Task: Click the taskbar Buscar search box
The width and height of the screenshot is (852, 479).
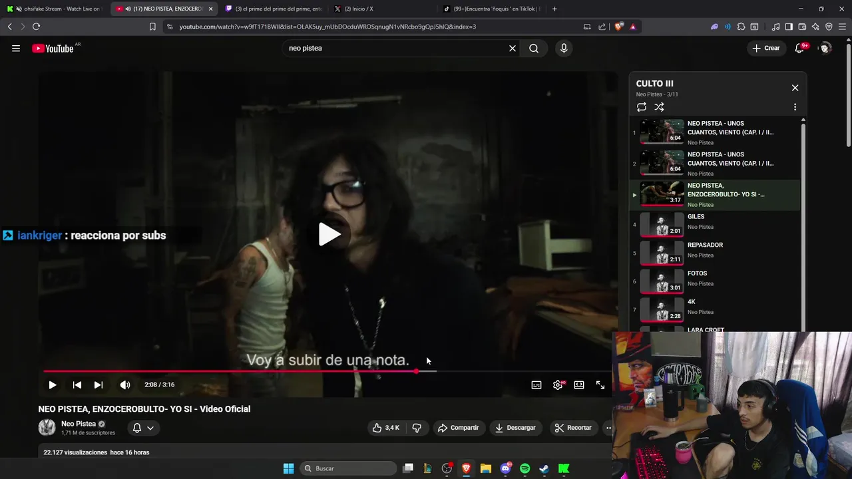Action: pyautogui.click(x=349, y=468)
